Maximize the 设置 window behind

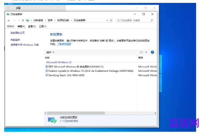click(x=146, y=8)
